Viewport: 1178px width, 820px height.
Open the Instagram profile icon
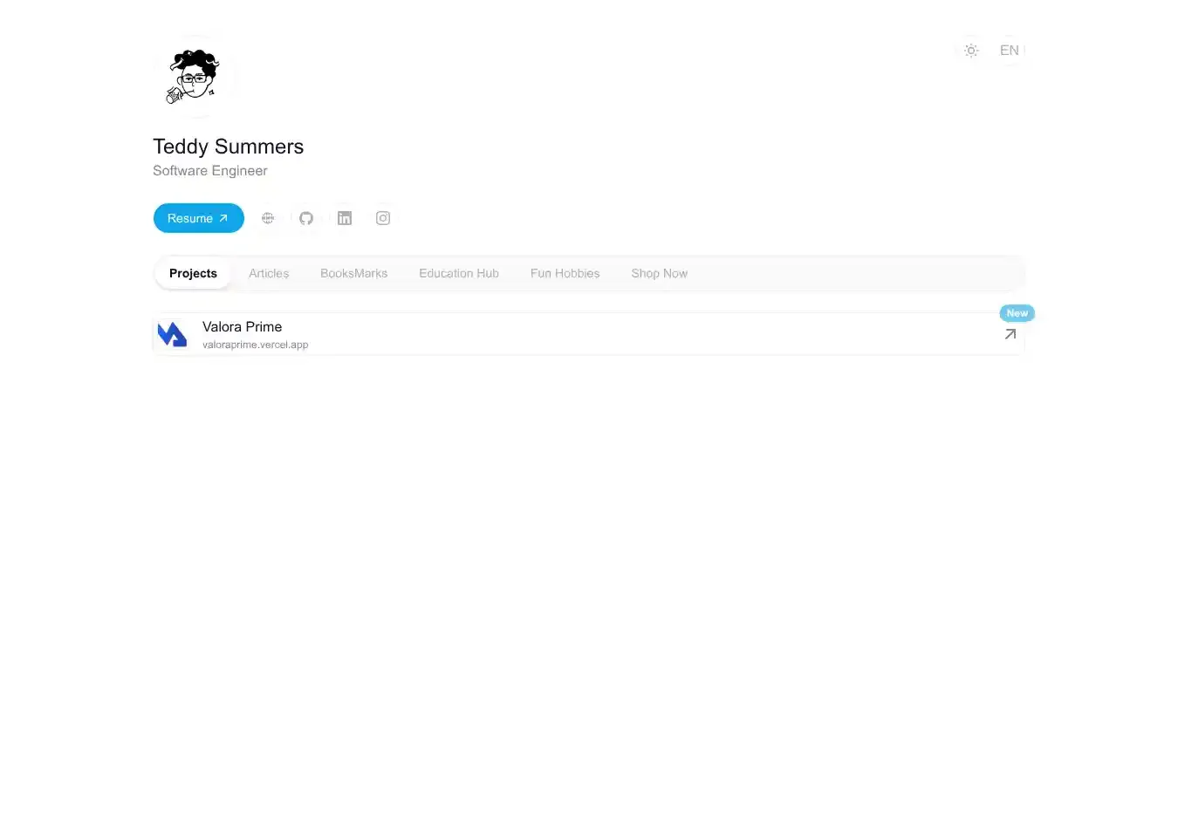point(383,218)
